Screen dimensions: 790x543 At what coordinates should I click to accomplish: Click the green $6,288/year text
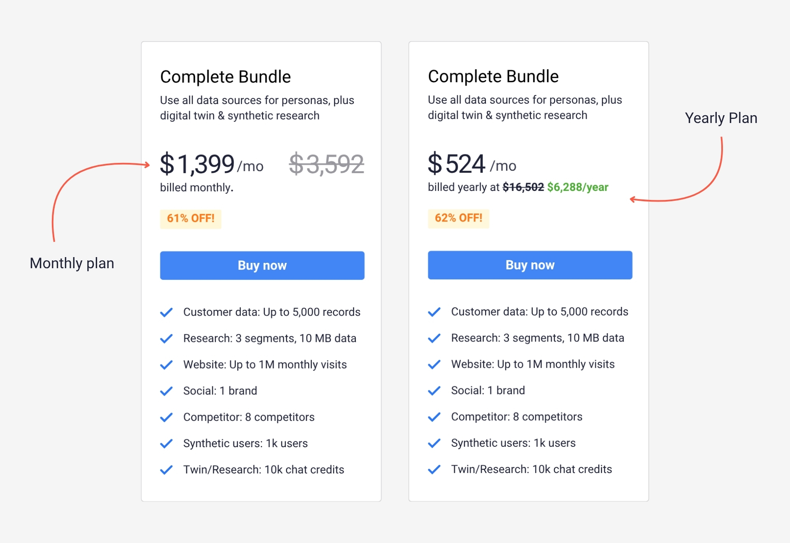coord(577,187)
